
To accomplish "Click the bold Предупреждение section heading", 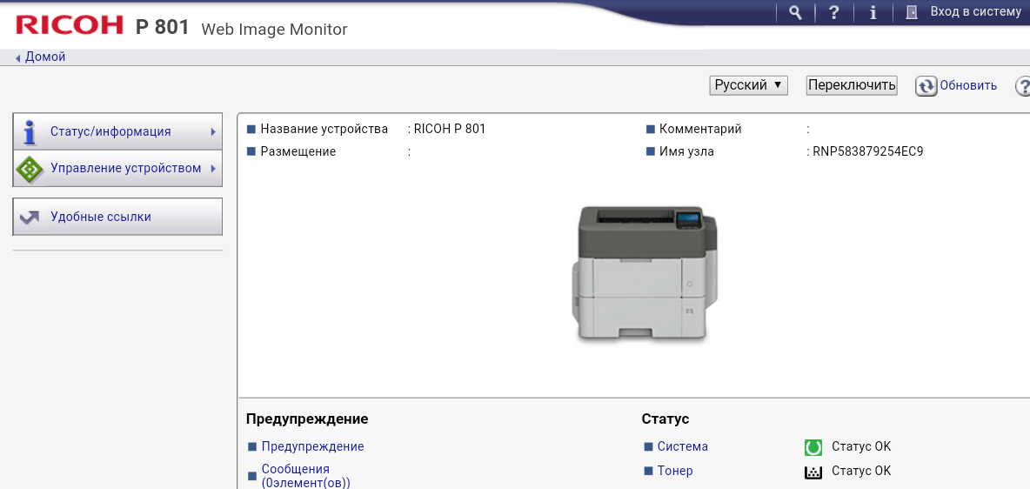I will 307,419.
